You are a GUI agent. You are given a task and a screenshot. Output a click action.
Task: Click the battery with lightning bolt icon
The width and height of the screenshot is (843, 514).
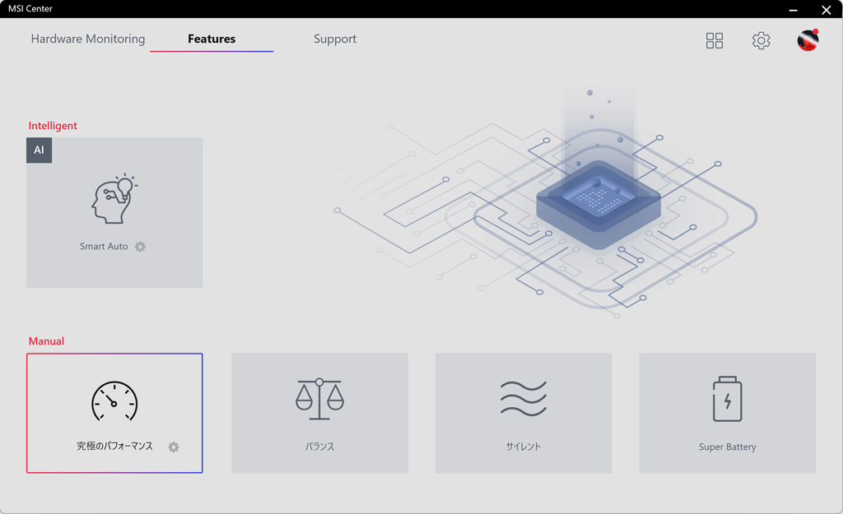728,399
